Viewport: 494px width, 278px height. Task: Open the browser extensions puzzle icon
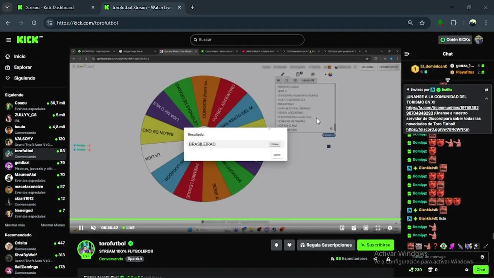pos(454,23)
